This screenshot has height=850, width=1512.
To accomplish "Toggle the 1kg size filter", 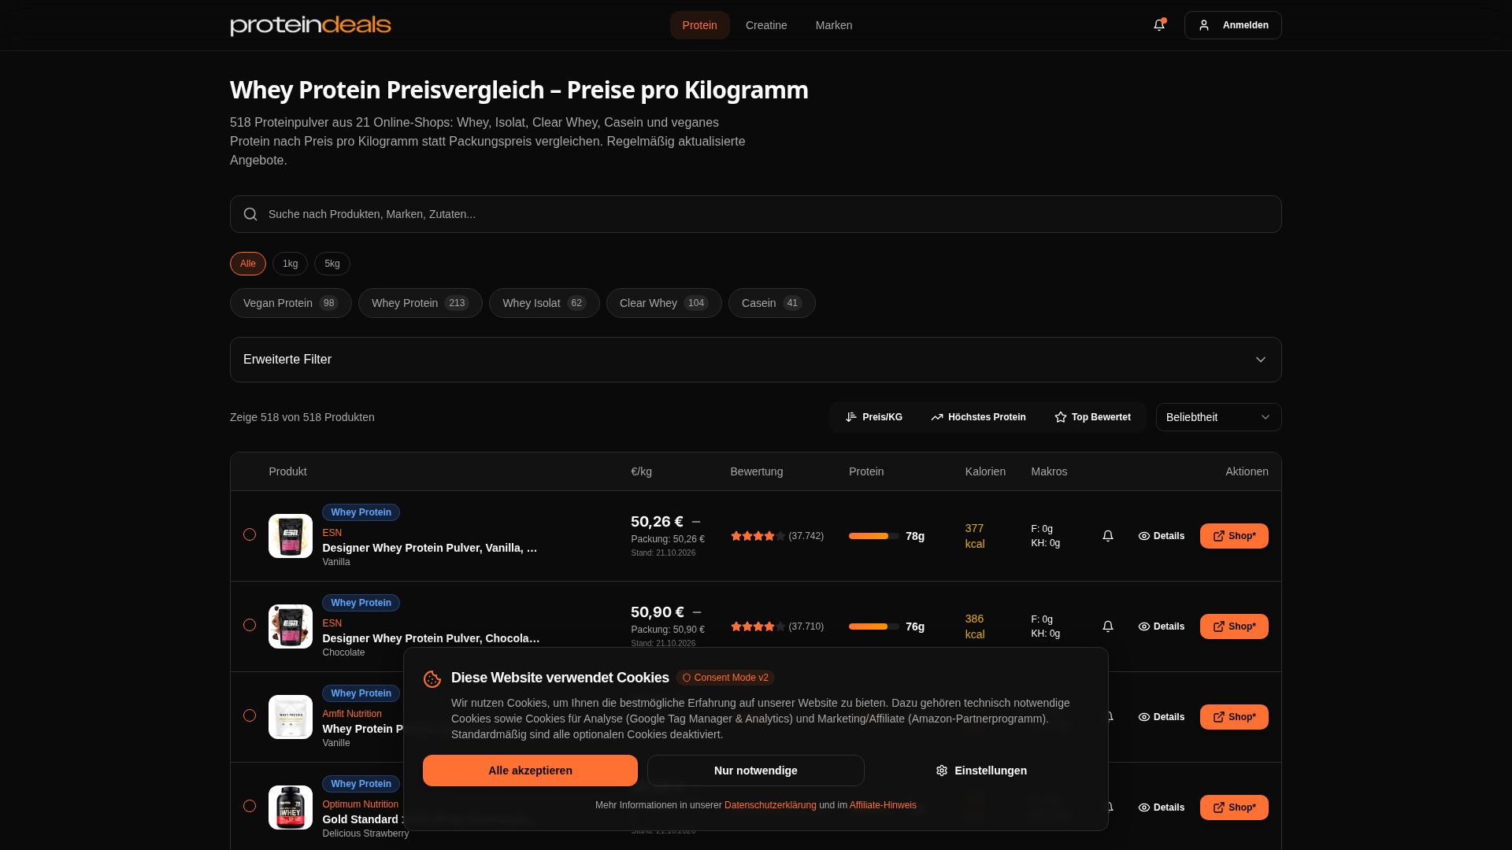I will 290,264.
